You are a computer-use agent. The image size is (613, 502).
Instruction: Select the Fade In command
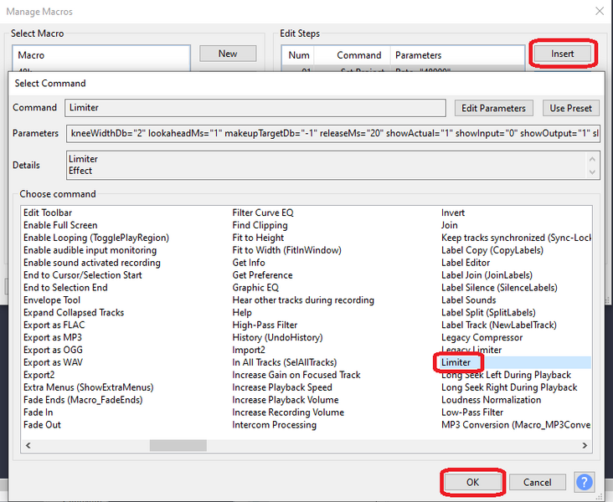39,412
